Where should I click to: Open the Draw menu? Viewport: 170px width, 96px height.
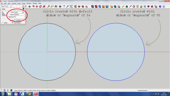tap(19, 3)
